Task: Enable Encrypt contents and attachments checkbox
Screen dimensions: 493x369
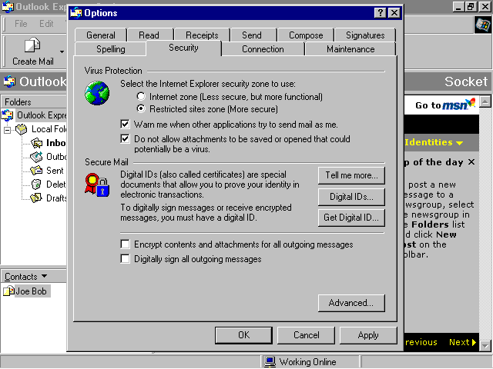Action: click(125, 244)
